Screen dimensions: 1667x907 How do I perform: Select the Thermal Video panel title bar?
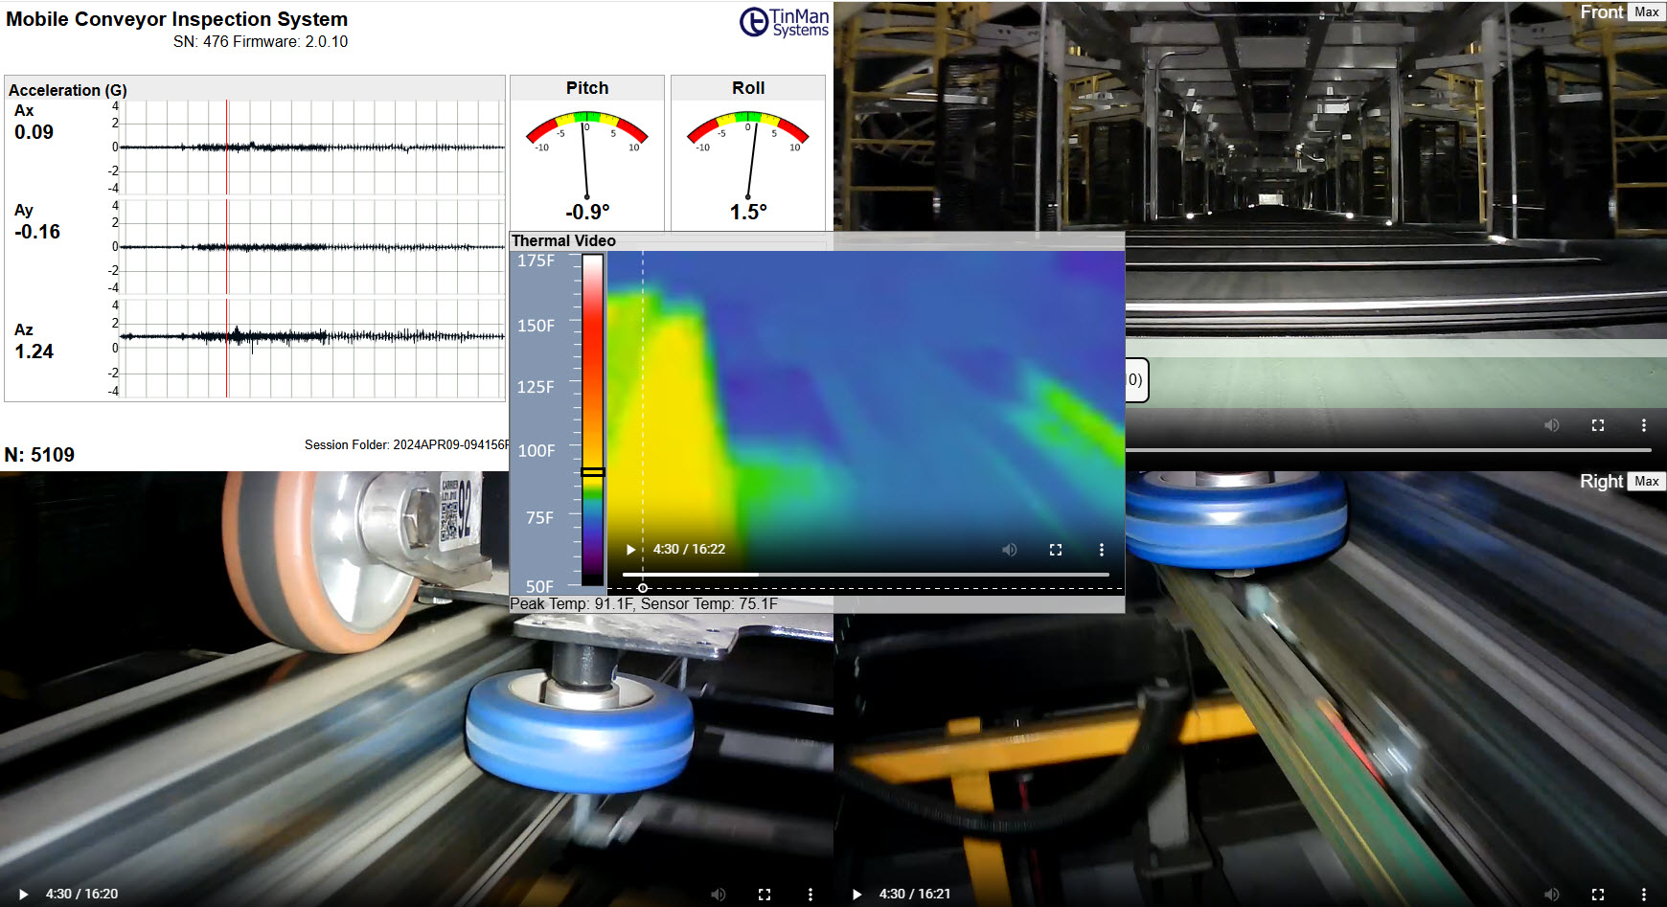[563, 240]
